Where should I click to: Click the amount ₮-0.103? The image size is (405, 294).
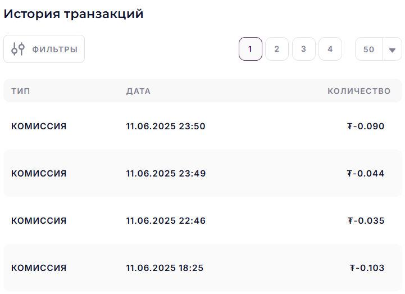[367, 268]
